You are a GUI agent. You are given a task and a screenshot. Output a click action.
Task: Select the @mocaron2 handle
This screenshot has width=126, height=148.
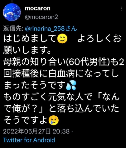coord(41,17)
